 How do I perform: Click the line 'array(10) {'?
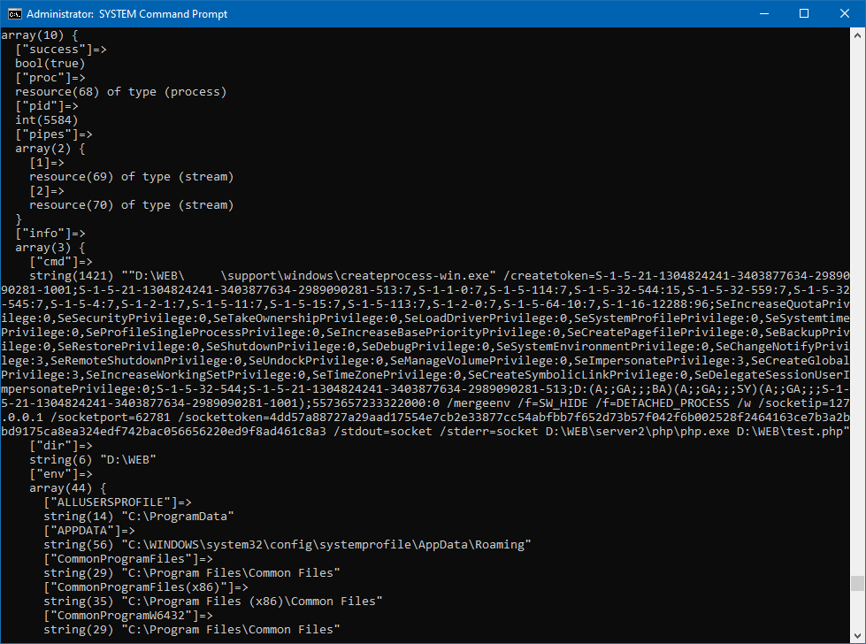tap(40, 35)
